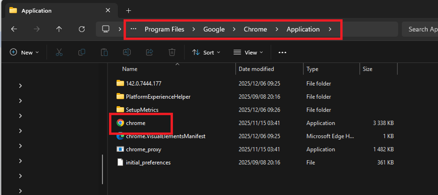Click the Cut scissors icon
The height and width of the screenshot is (195, 438).
(x=59, y=52)
